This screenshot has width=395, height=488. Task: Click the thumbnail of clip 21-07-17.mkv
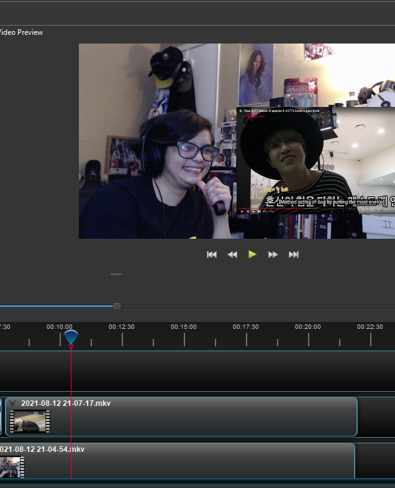tap(30, 421)
